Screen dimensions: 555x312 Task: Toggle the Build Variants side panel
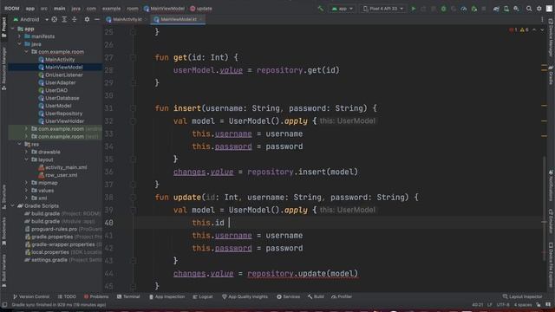[x=3, y=270]
